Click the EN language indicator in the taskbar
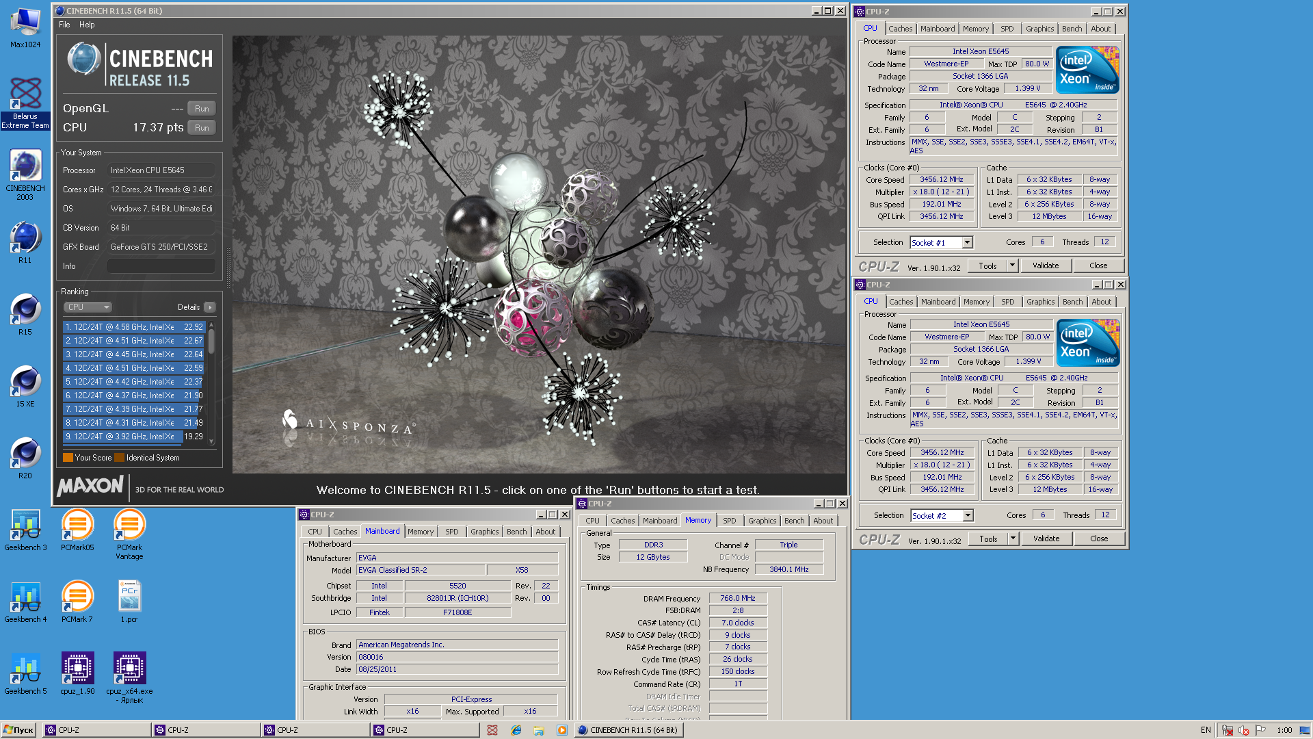1313x739 pixels. [x=1206, y=730]
